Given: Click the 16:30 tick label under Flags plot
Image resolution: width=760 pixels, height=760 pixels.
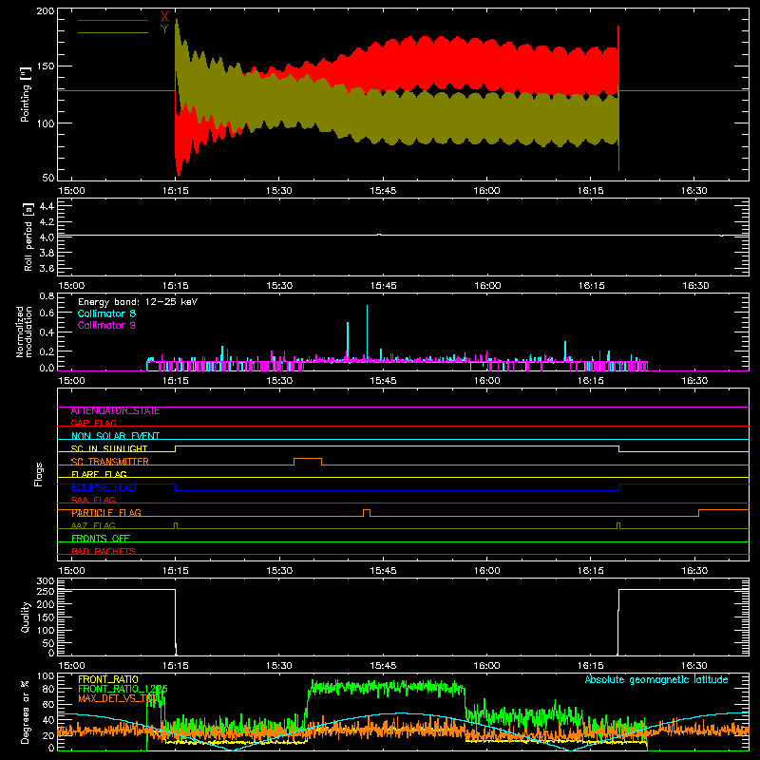Looking at the screenshot, I should click(695, 571).
